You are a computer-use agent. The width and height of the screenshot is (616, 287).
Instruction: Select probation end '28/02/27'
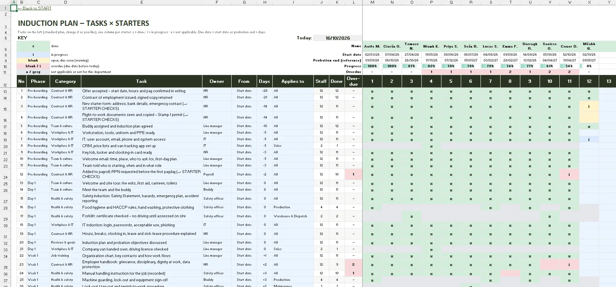pos(510,60)
